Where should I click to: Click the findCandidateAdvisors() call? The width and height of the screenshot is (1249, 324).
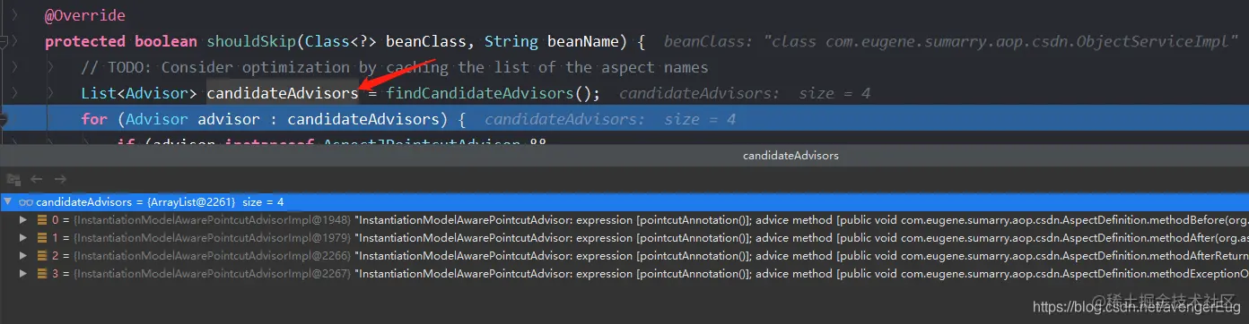tap(493, 93)
